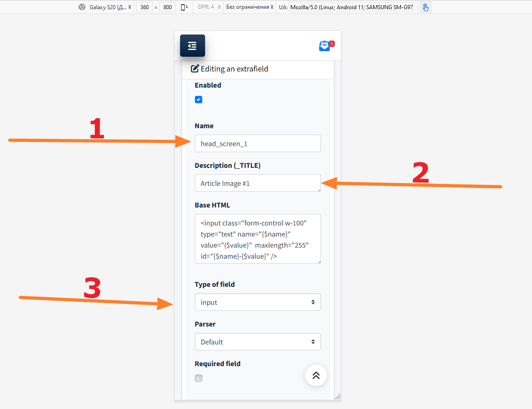Check the Required field checkbox
This screenshot has width=532, height=409.
199,378
